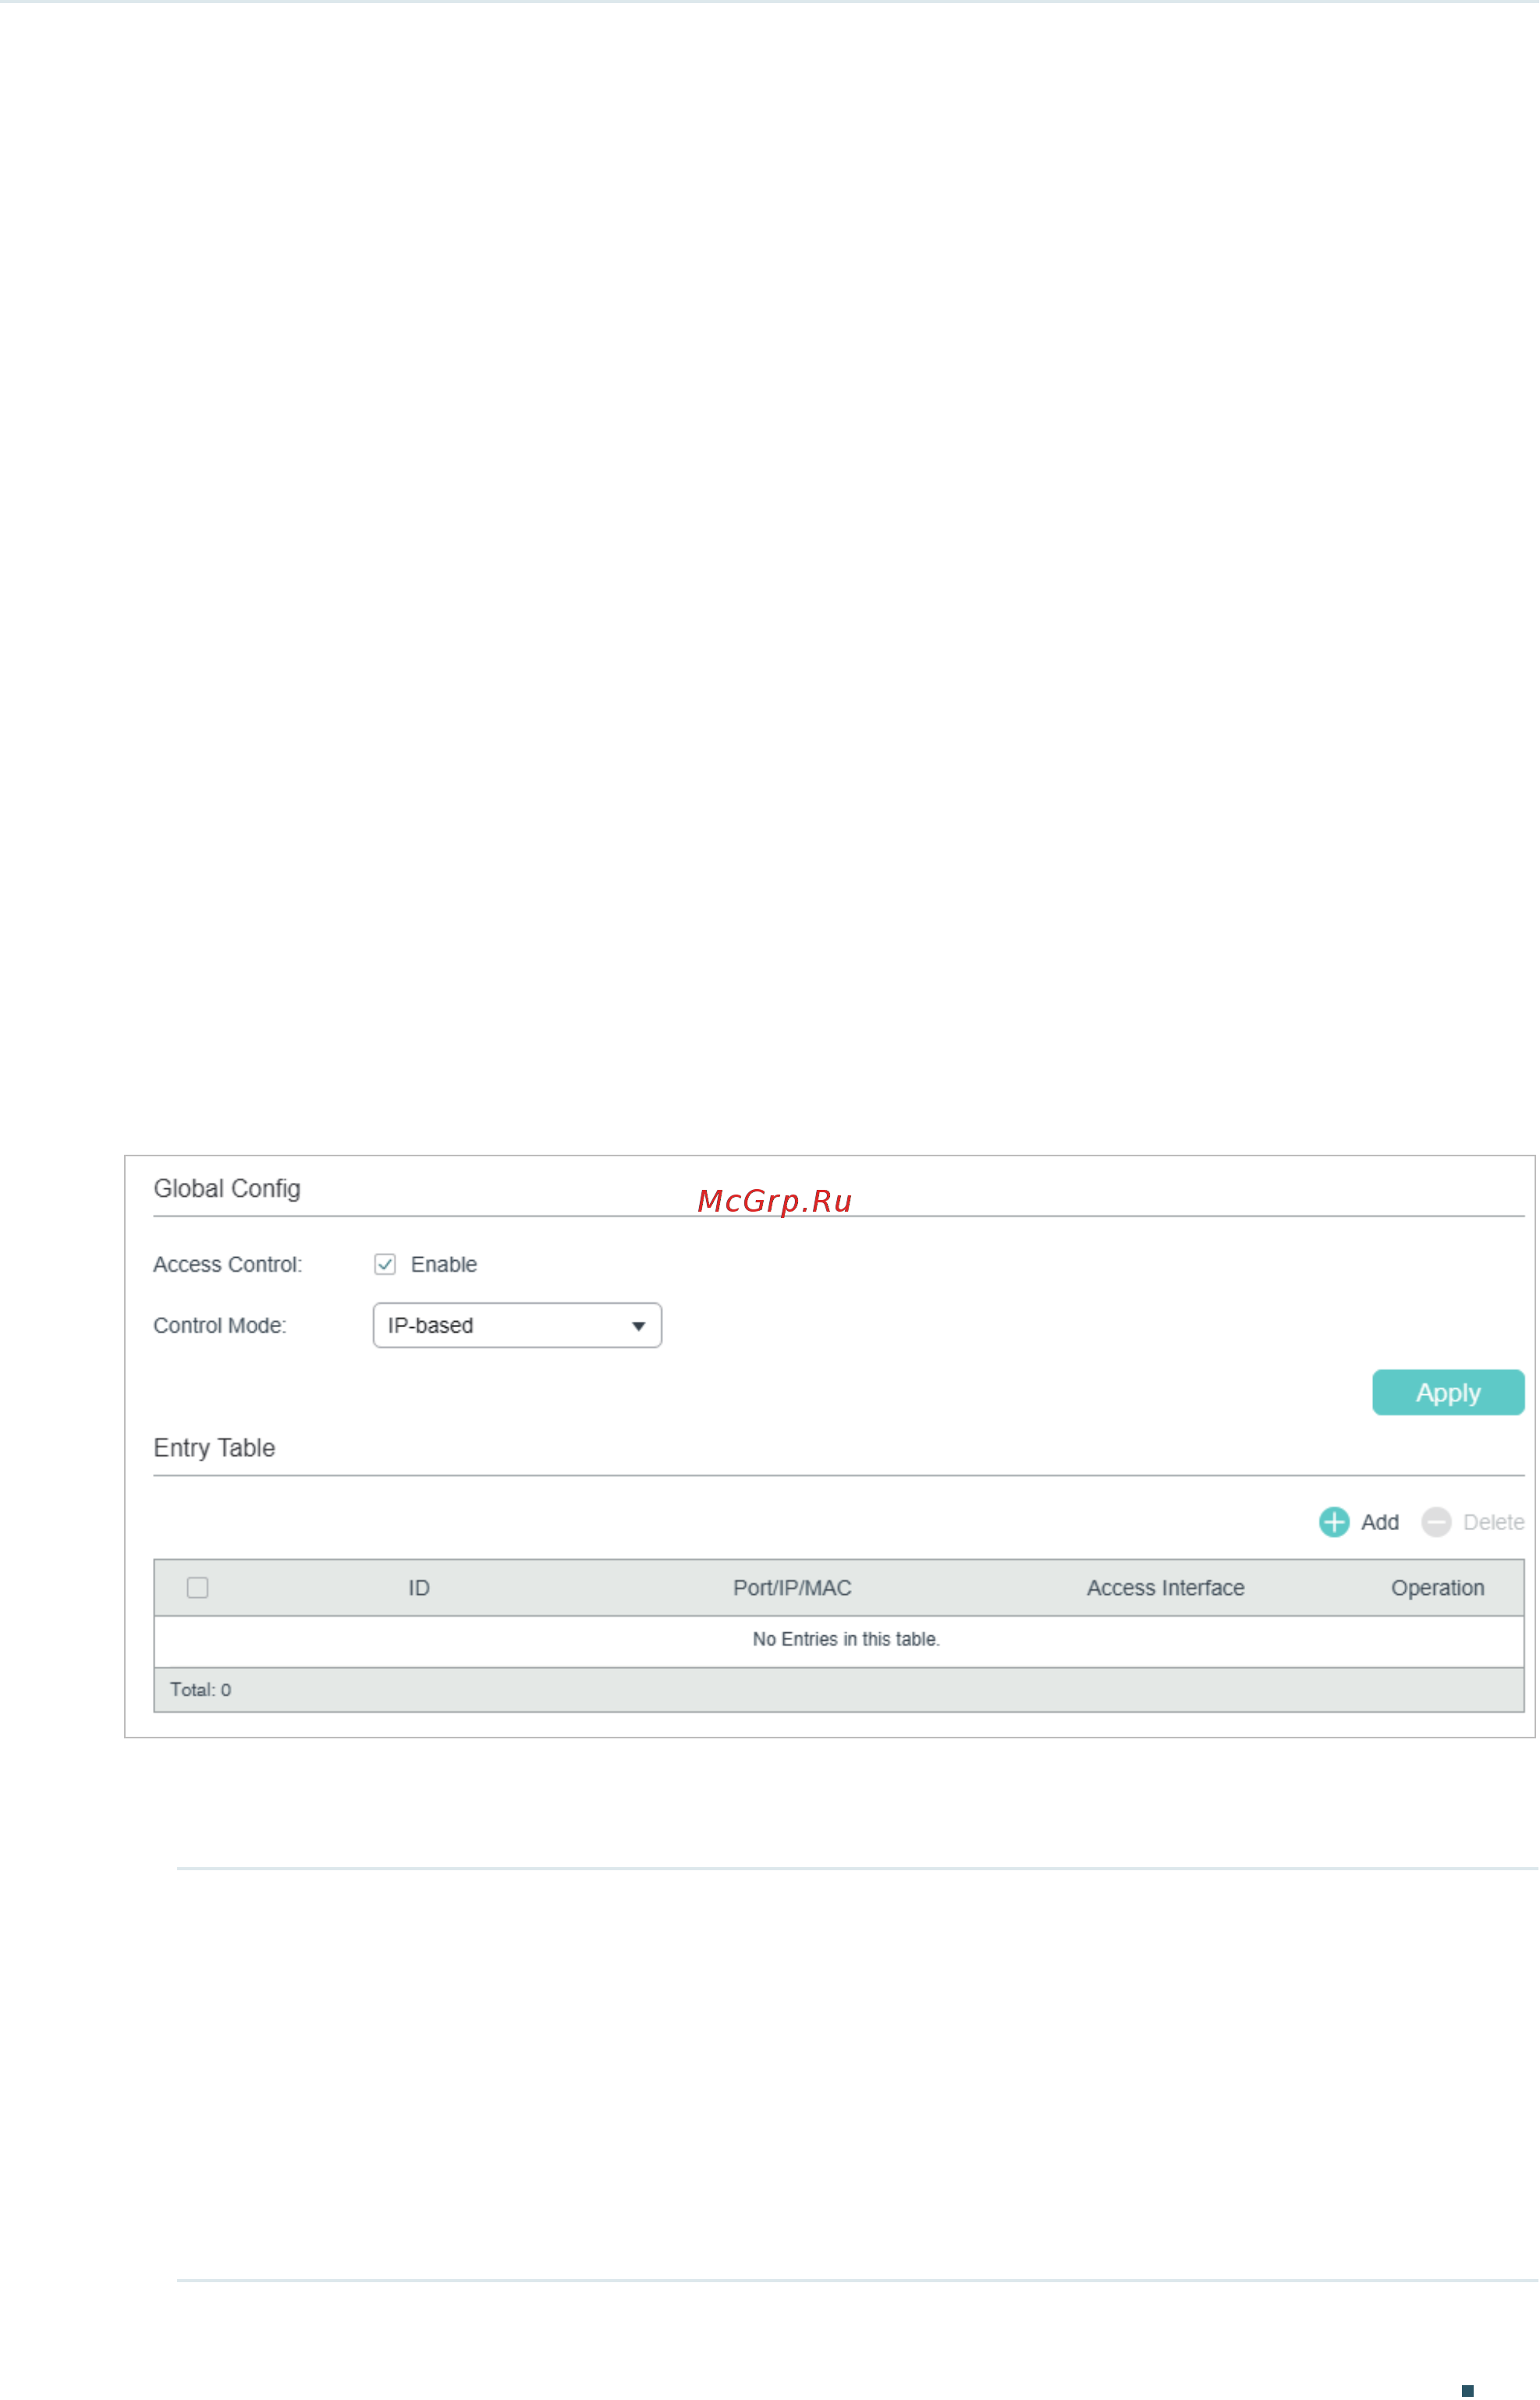The image size is (1540, 2400).
Task: Toggle the Access Control Enable checkbox
Action: (x=385, y=1264)
